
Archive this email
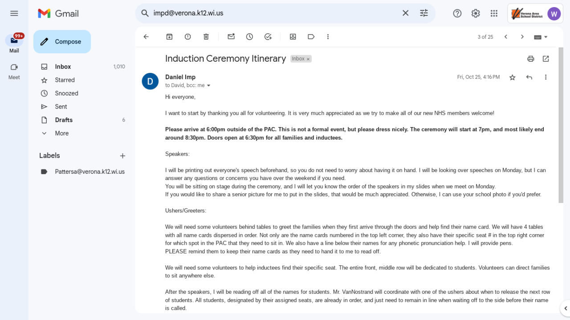tap(169, 37)
